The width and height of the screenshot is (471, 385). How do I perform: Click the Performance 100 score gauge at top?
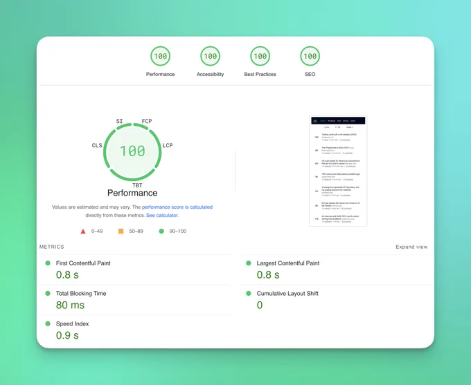pyautogui.click(x=161, y=56)
